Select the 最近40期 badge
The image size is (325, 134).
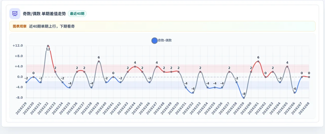pos(77,14)
